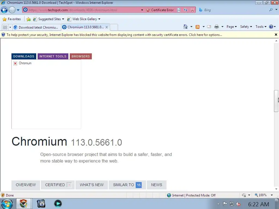The width and height of the screenshot is (279, 209).
Task: Click the Quick Tabs grid icon
Action: click(x=5, y=27)
